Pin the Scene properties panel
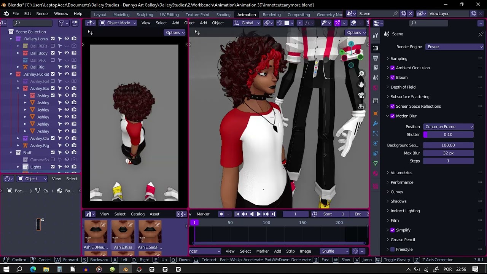This screenshot has height=274, width=487. click(481, 34)
